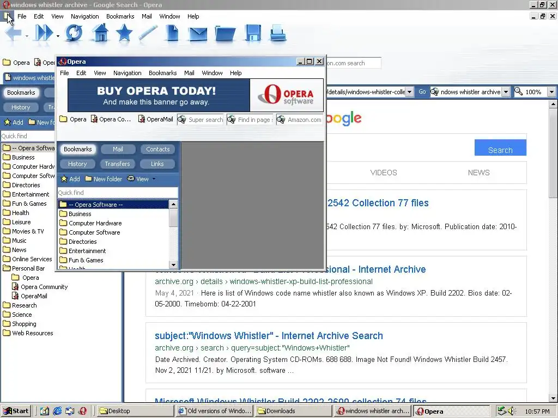Select the Mail tab in front hotlist panel

pos(118,149)
